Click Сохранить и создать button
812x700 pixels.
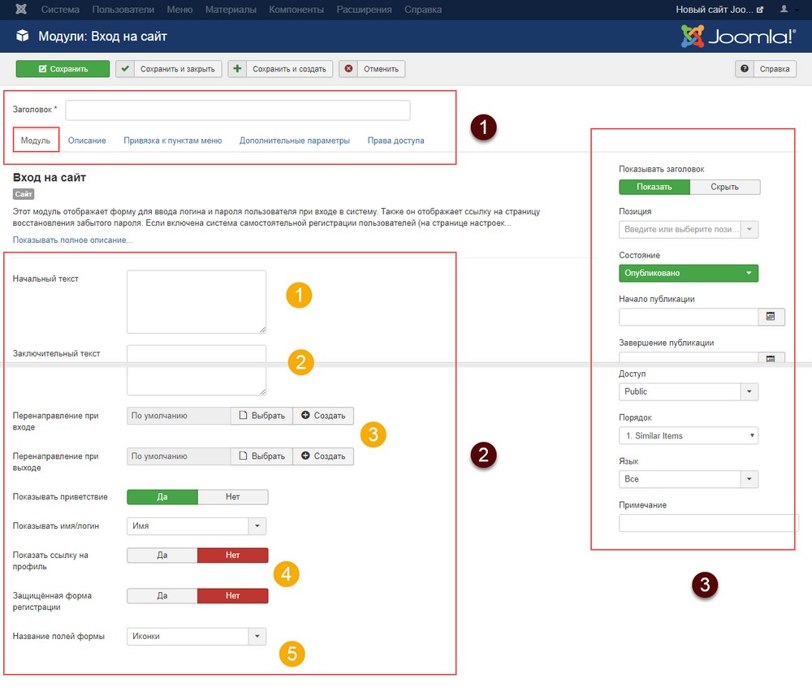(x=281, y=69)
